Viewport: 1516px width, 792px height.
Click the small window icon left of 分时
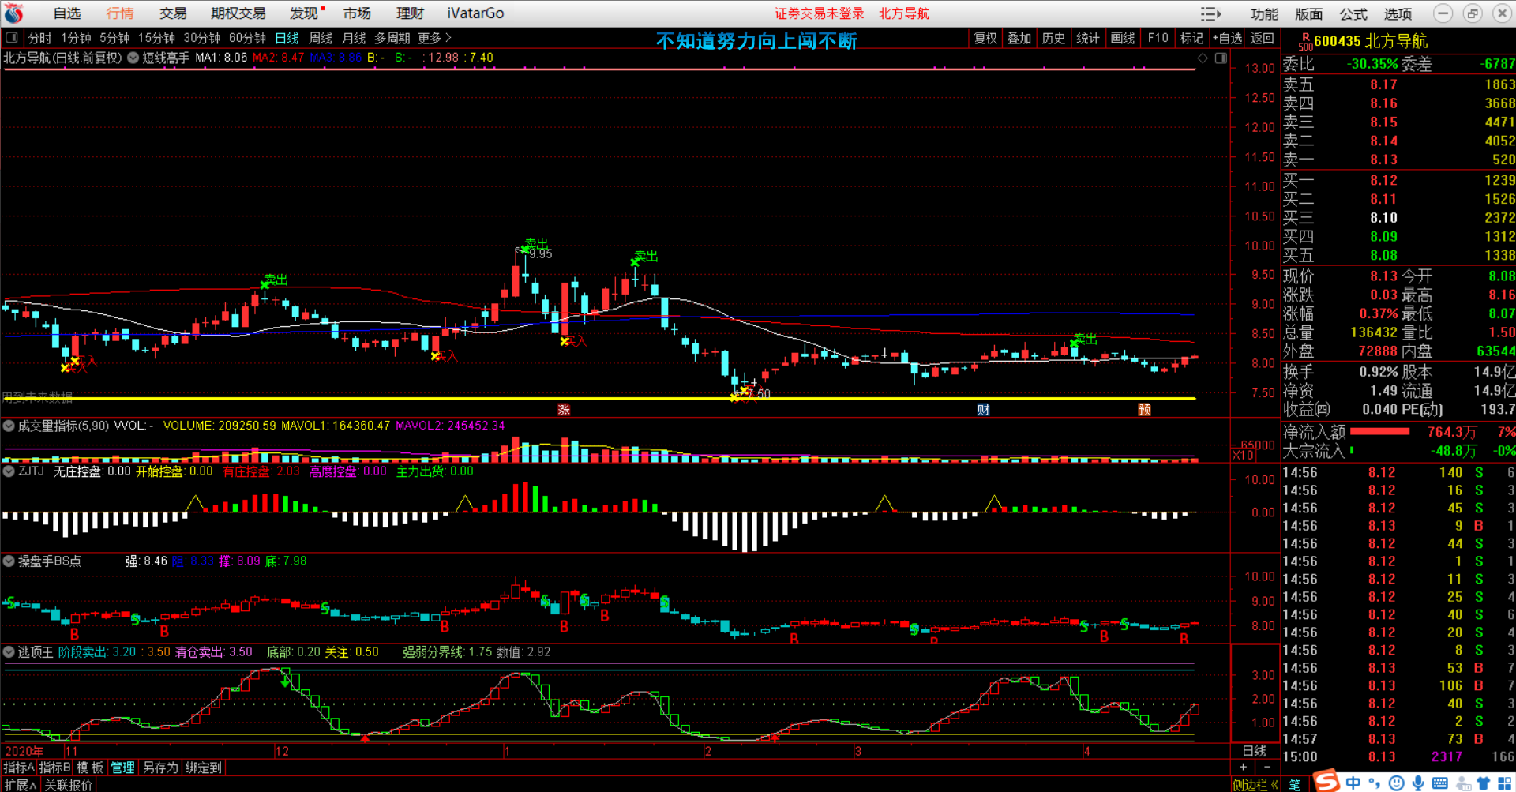pyautogui.click(x=11, y=38)
